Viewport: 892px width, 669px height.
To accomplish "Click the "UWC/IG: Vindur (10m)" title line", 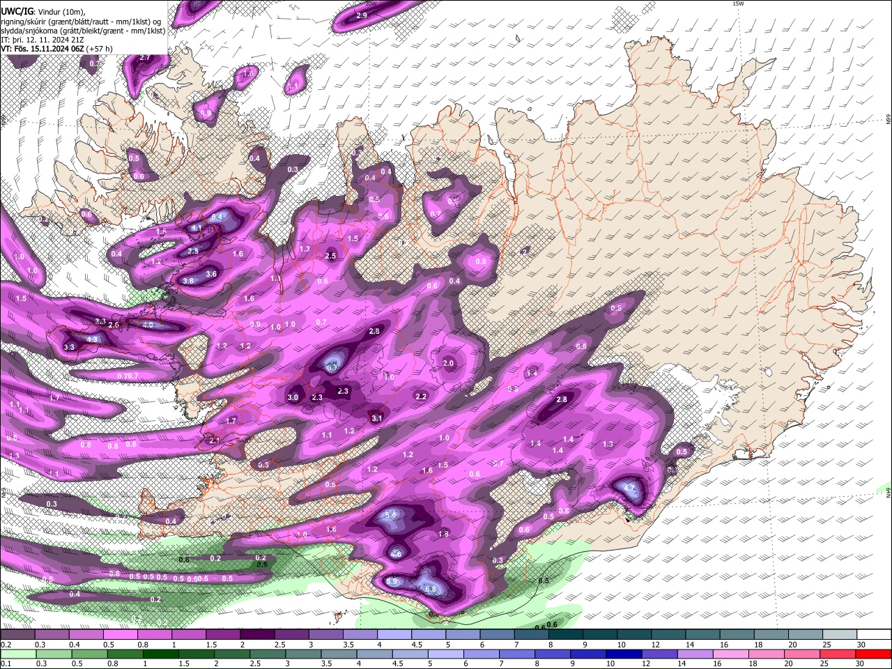I will tap(43, 12).
